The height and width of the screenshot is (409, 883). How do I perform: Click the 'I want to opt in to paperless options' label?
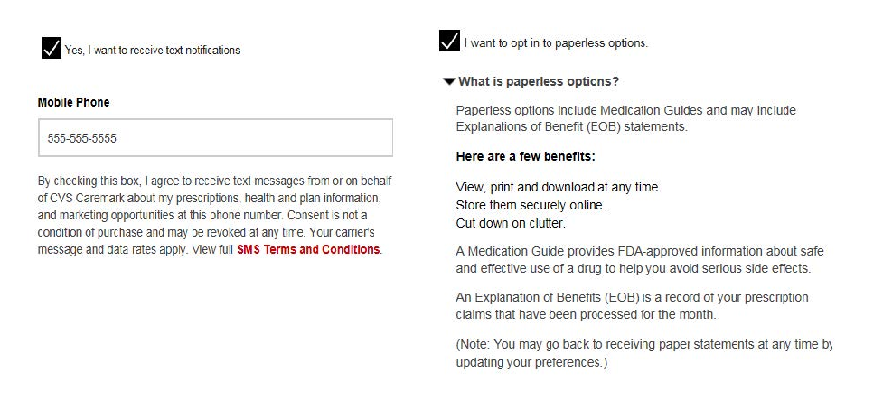coord(556,42)
